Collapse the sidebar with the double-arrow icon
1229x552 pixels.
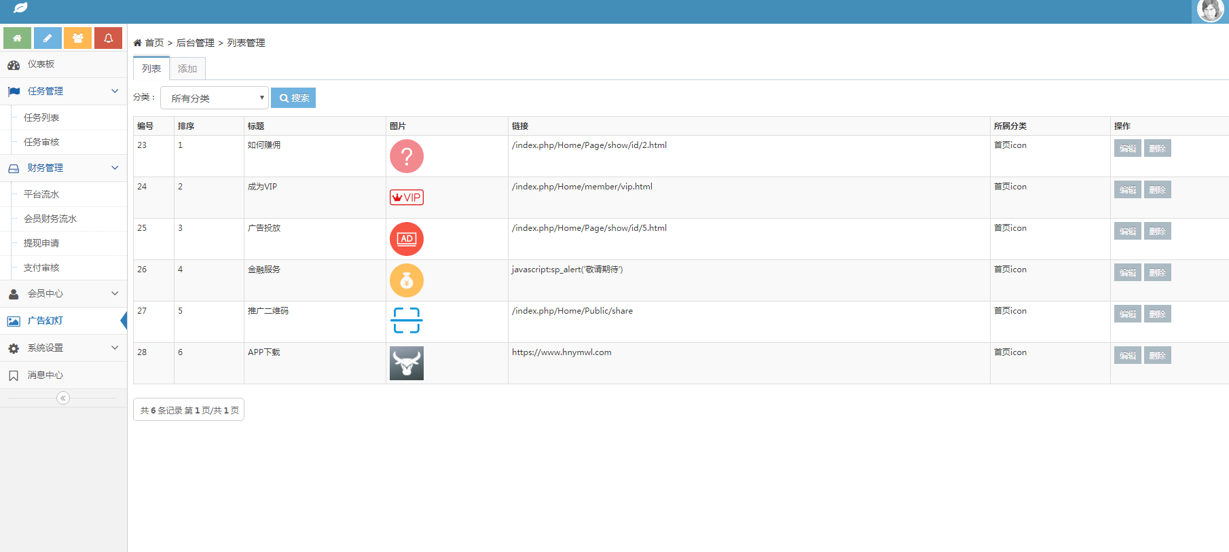[63, 398]
